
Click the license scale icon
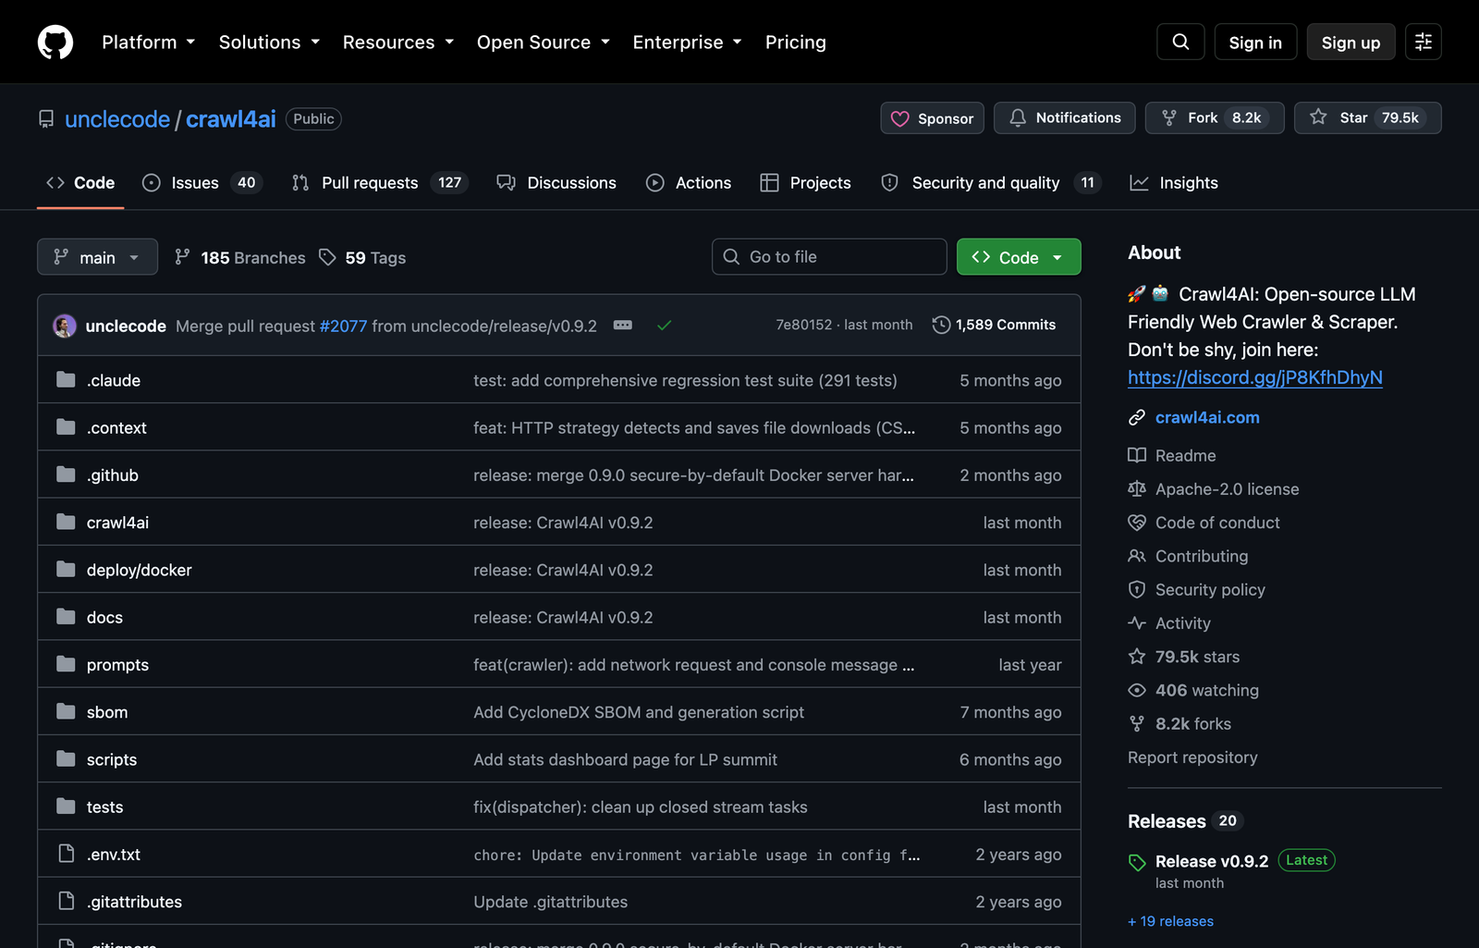point(1137,488)
